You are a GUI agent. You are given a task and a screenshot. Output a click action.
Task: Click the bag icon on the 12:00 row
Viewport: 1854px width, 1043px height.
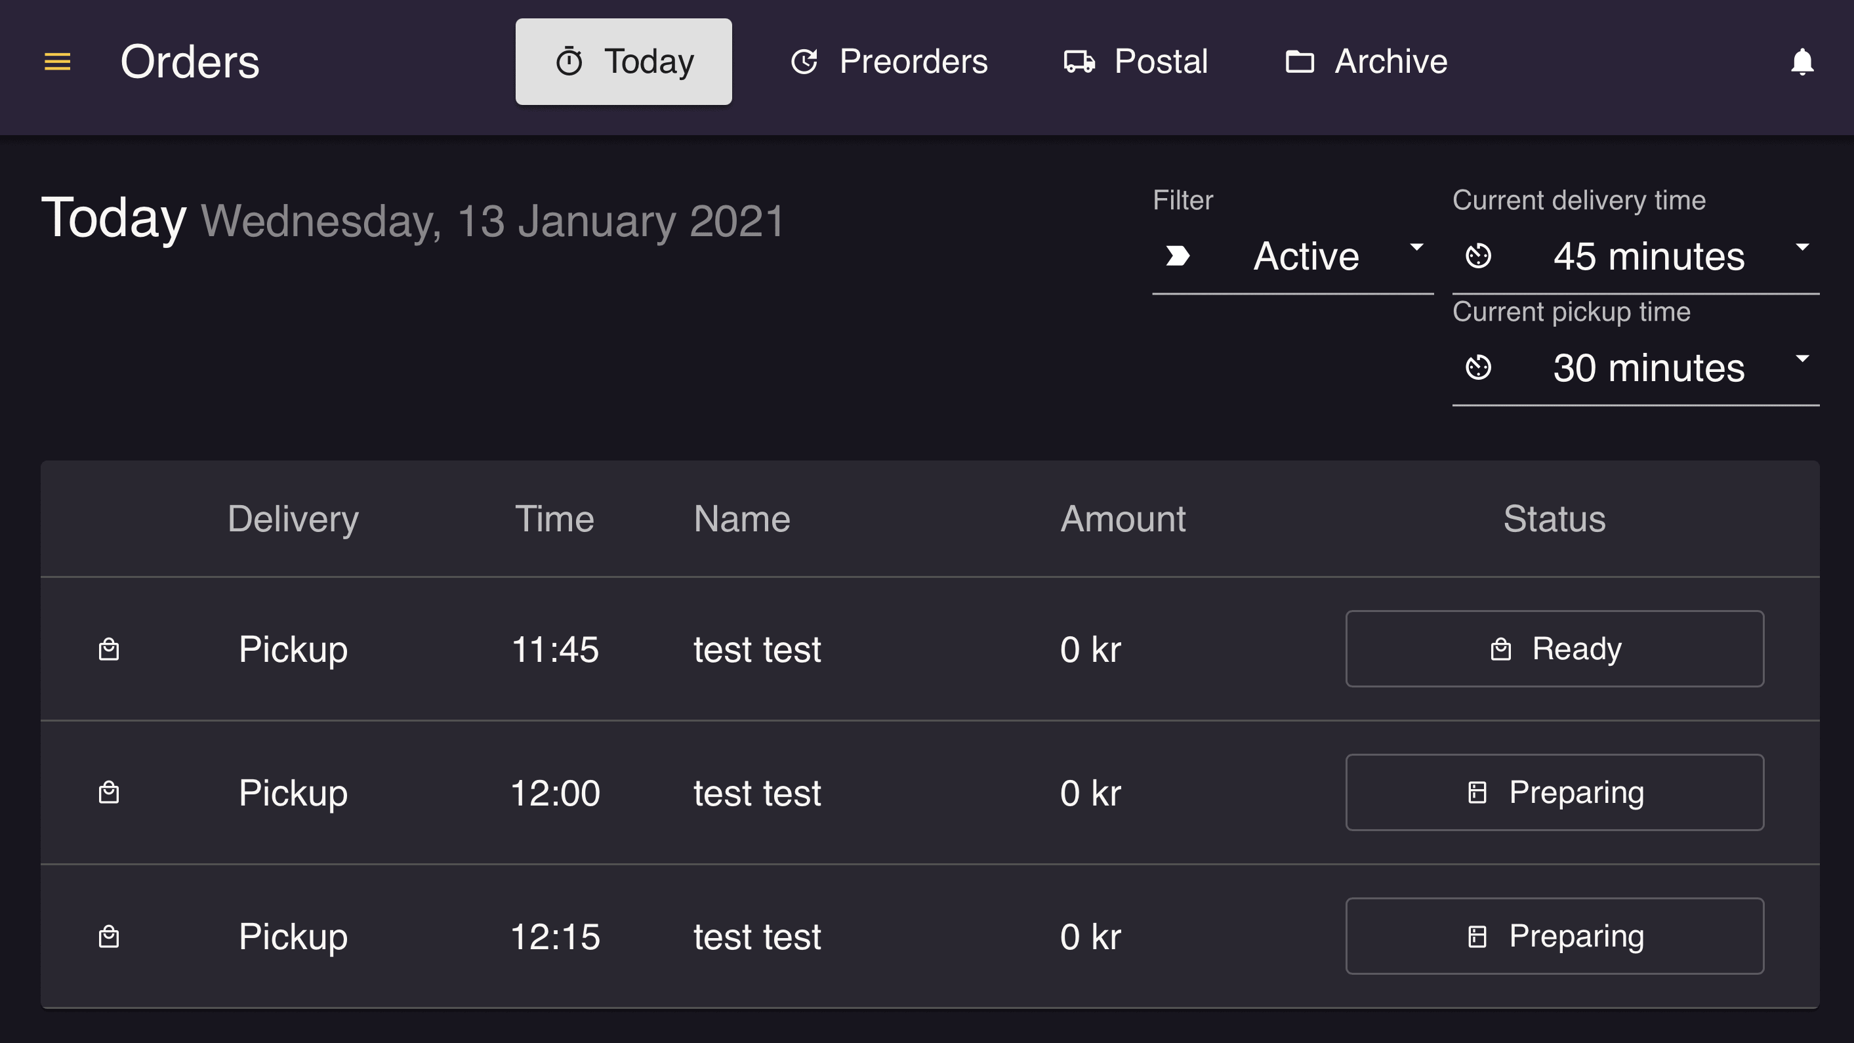(x=109, y=792)
